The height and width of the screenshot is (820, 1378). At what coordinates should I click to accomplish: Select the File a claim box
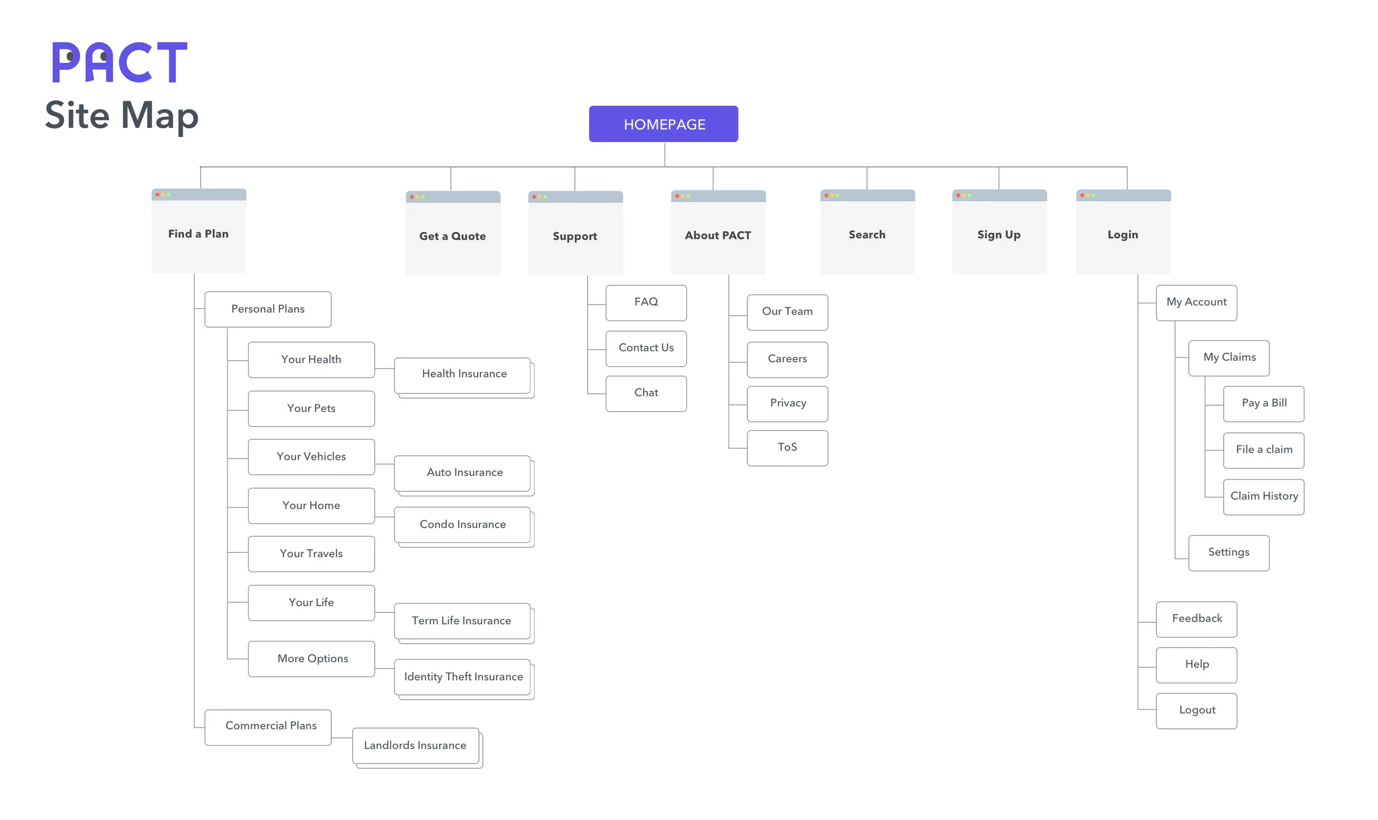coord(1263,450)
